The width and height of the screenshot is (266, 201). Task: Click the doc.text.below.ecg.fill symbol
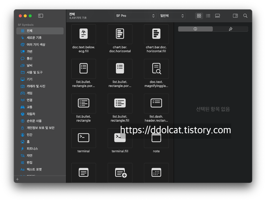click(x=84, y=34)
